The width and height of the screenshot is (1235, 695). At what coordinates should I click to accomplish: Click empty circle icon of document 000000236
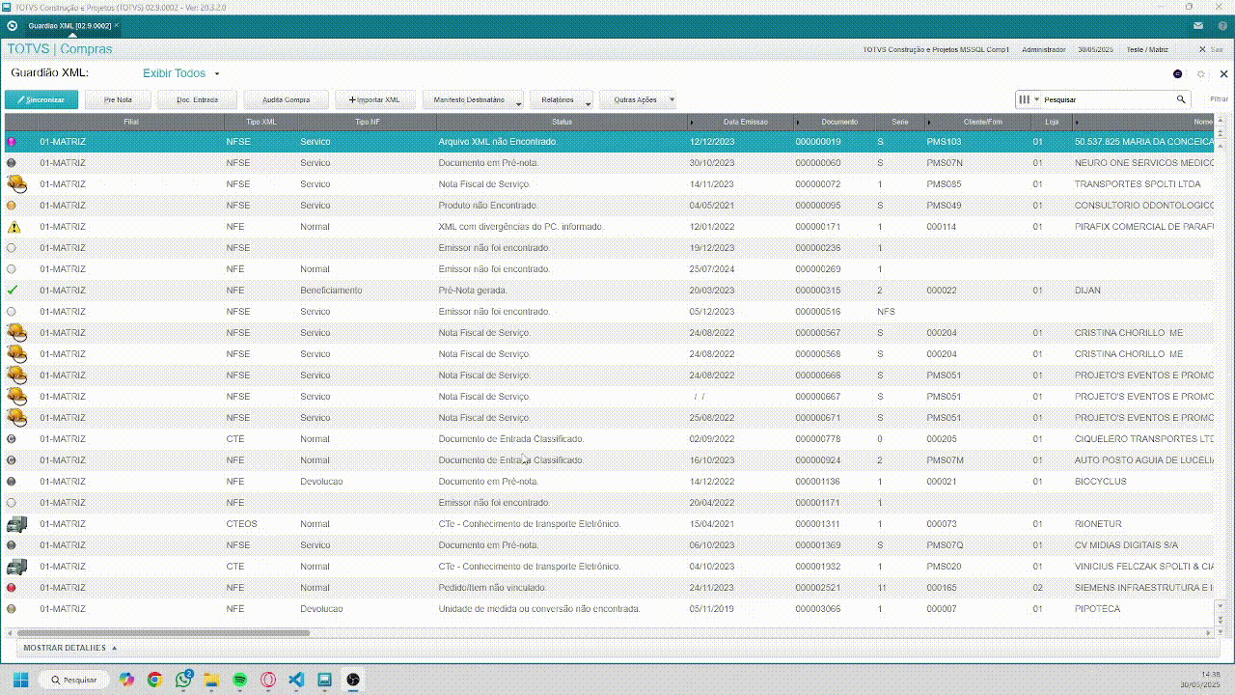[12, 248]
